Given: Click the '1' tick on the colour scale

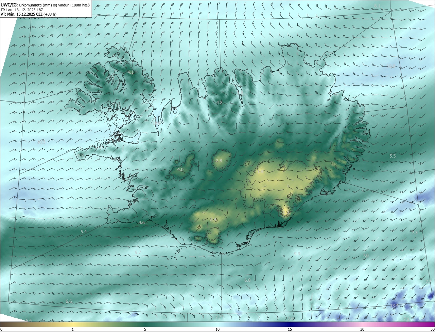Looking at the screenshot, I should 73,329.
